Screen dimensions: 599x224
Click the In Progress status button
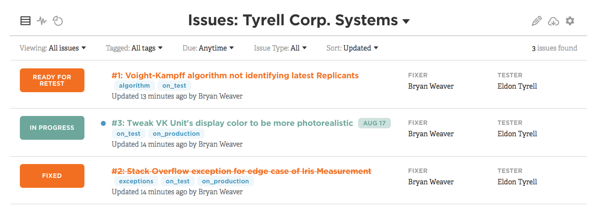(52, 128)
